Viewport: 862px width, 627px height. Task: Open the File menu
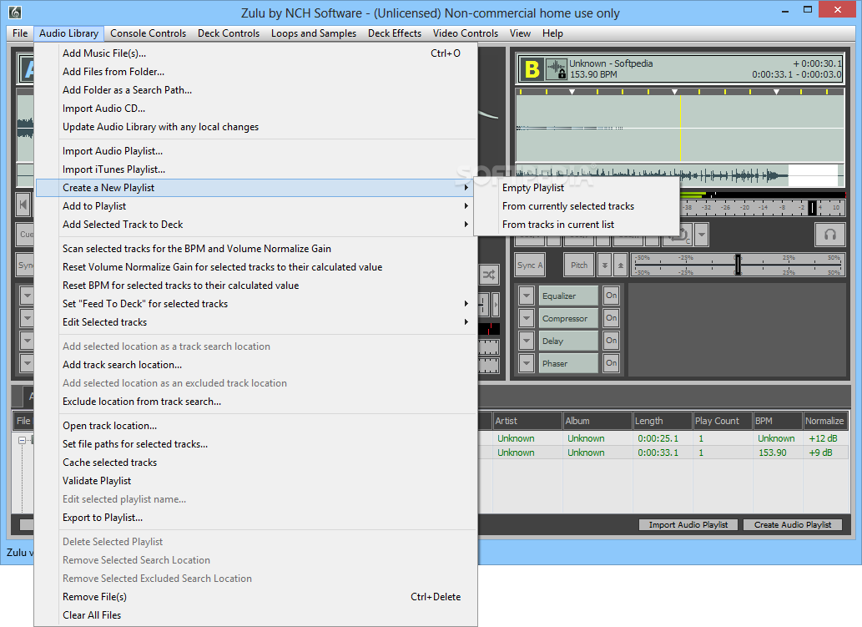click(x=20, y=33)
